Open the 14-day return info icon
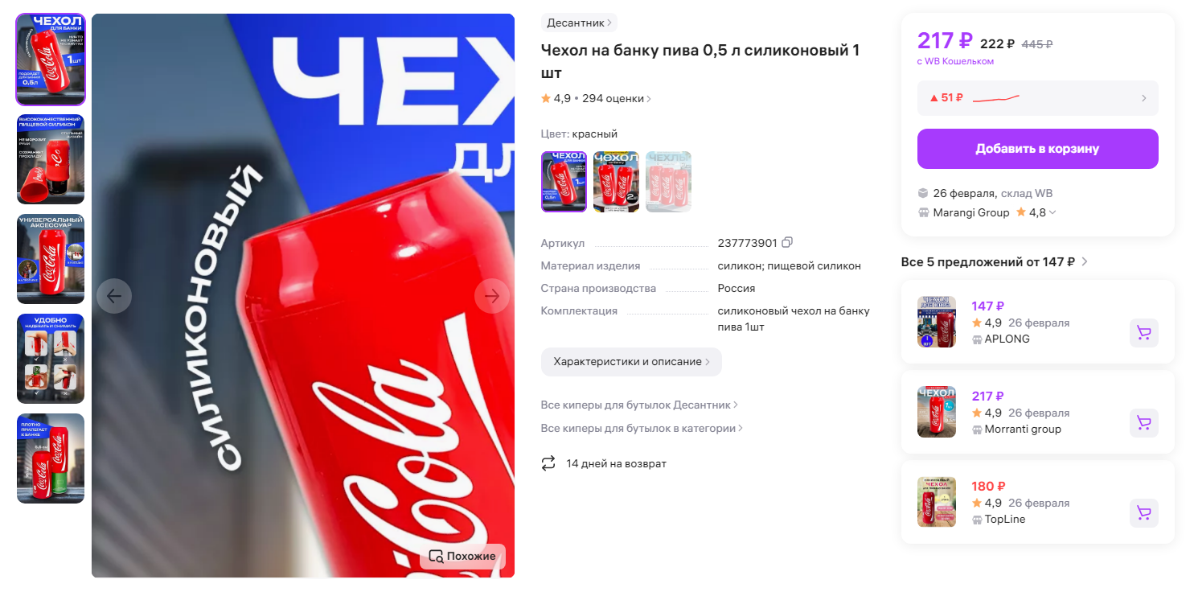Image resolution: width=1194 pixels, height=592 pixels. click(548, 463)
